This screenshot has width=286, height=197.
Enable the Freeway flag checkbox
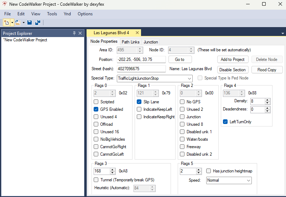coord(182,147)
